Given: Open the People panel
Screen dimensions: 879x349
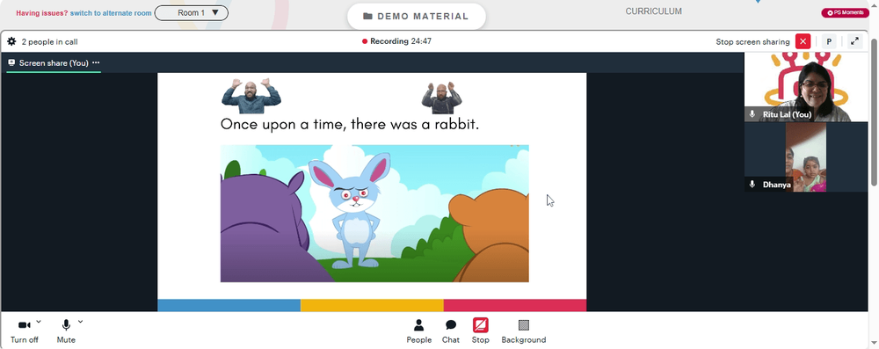Looking at the screenshot, I should click(x=418, y=331).
